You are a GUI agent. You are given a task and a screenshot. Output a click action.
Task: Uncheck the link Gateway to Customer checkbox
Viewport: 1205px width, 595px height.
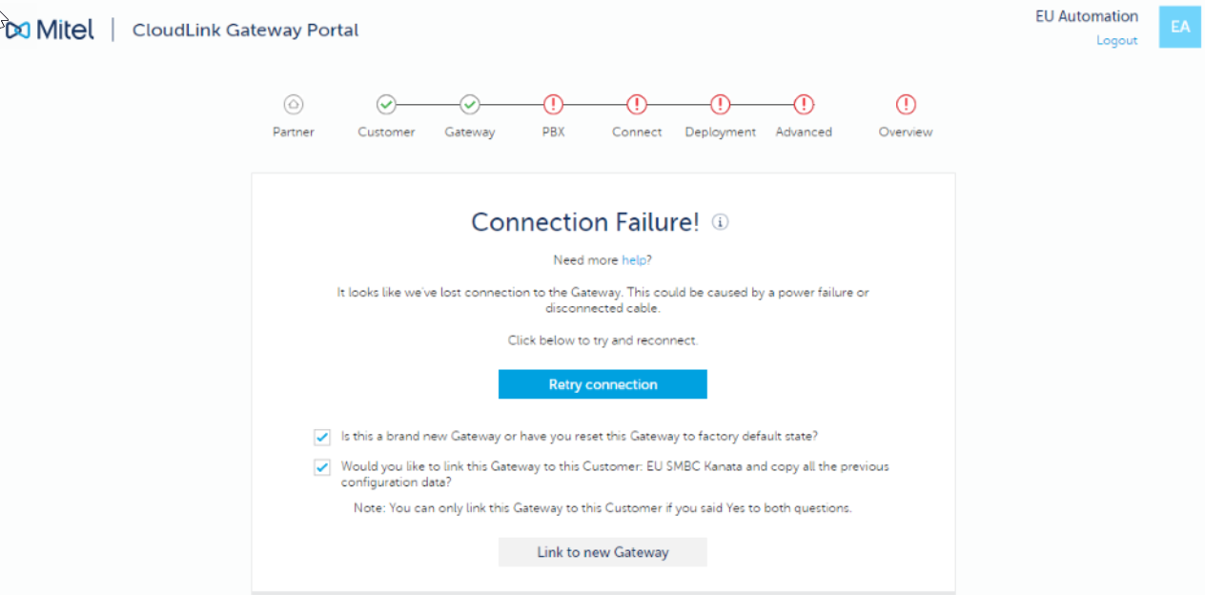click(x=322, y=468)
